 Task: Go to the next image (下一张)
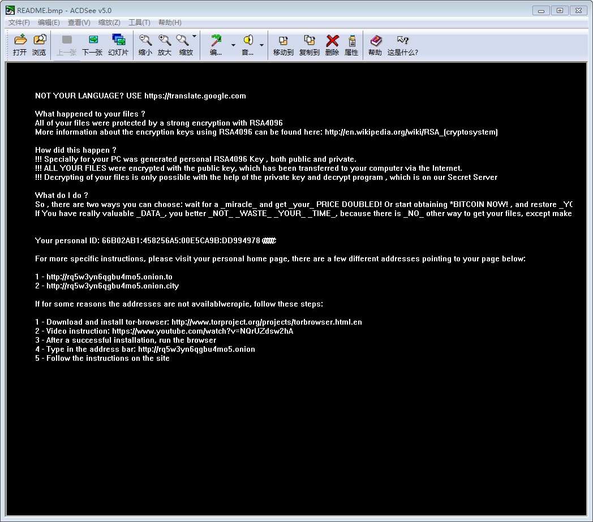[x=93, y=40]
